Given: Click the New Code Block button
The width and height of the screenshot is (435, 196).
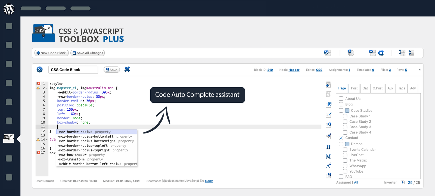Looking at the screenshot, I should coord(51,53).
